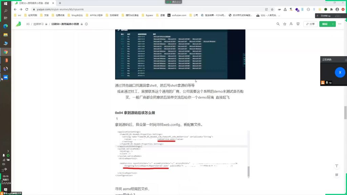The width and height of the screenshot is (347, 195).
Task: Open a new browser tab
Action: coord(60,3)
